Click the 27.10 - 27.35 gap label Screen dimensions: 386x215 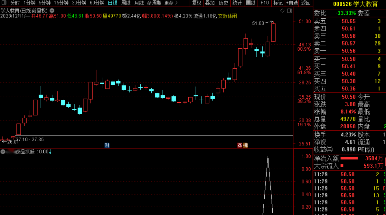[30, 140]
